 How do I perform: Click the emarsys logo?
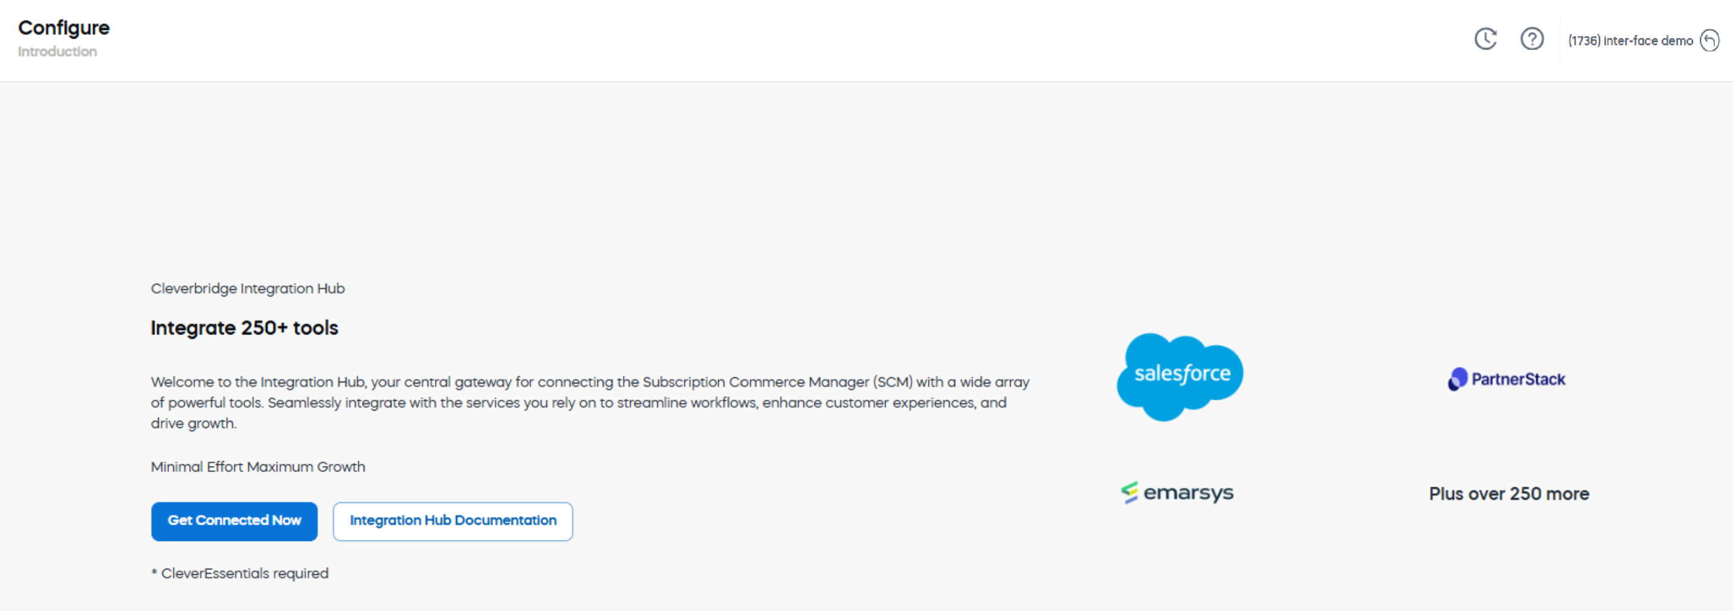coord(1177,493)
